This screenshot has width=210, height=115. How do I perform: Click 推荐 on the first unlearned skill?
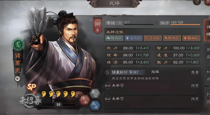point(195,85)
